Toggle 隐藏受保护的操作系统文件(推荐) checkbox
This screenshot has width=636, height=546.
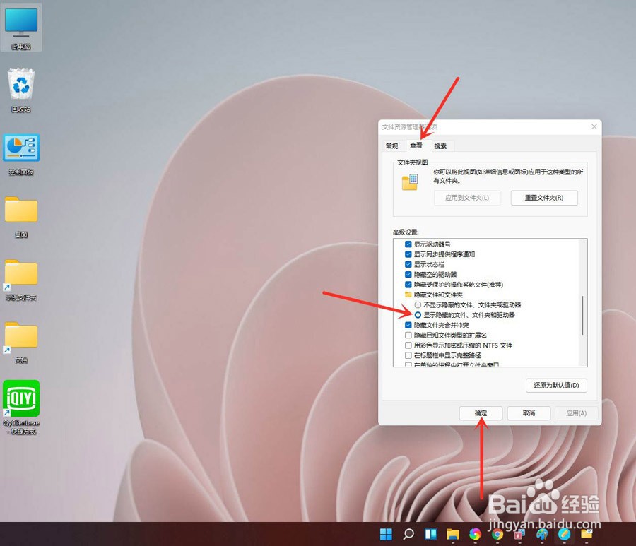click(x=408, y=285)
